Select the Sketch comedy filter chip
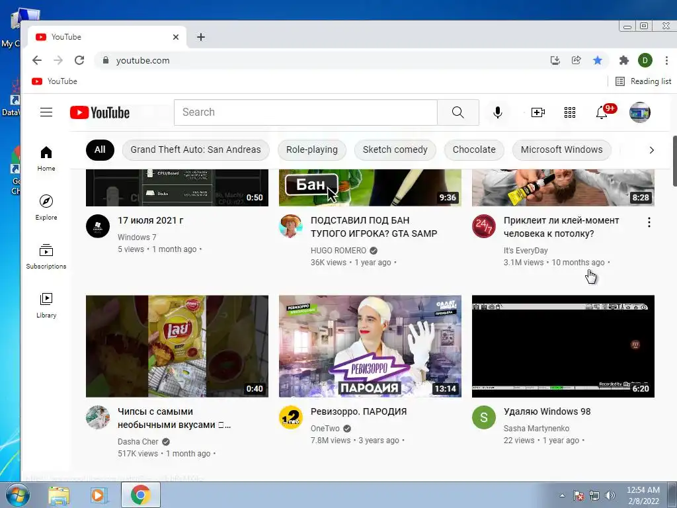Viewport: 677px width, 508px height. [395, 149]
